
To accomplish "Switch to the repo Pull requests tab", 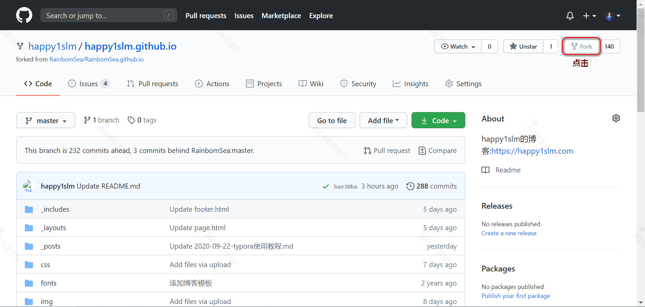I will [153, 84].
